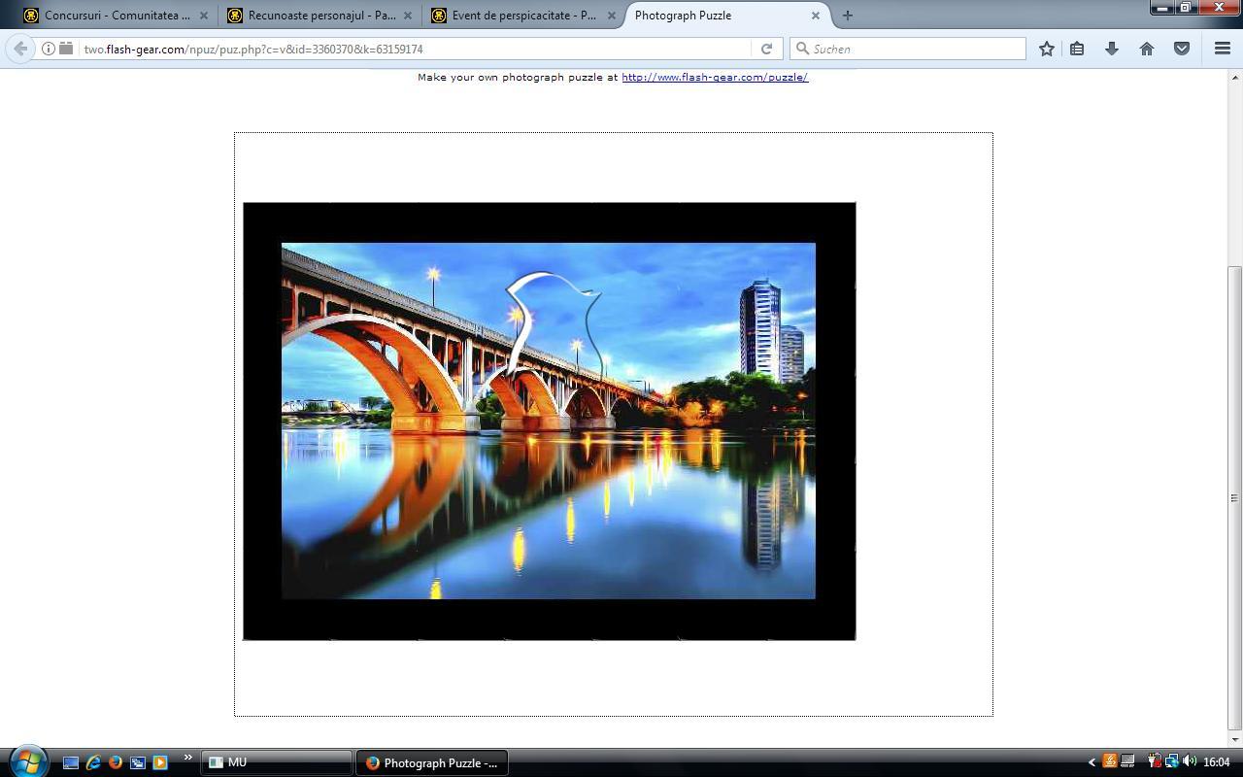Close the Photograph Puzzle tab
The width and height of the screenshot is (1243, 777).
(x=816, y=16)
